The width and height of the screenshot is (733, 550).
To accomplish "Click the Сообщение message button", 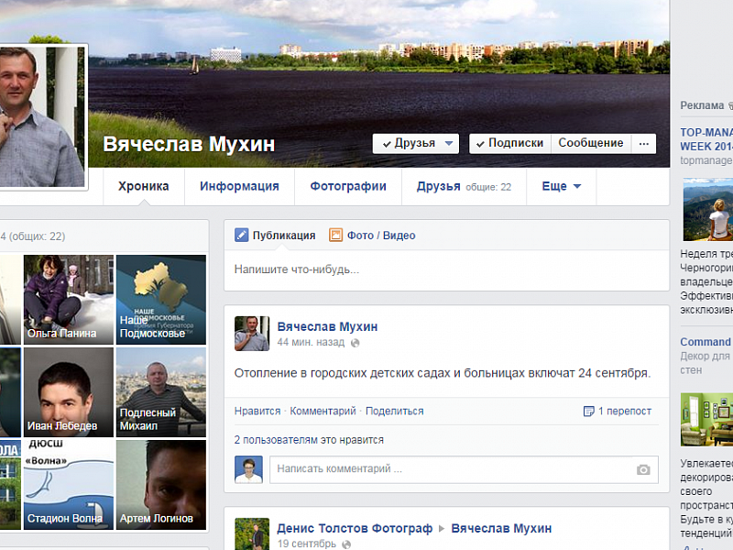I will tap(591, 144).
